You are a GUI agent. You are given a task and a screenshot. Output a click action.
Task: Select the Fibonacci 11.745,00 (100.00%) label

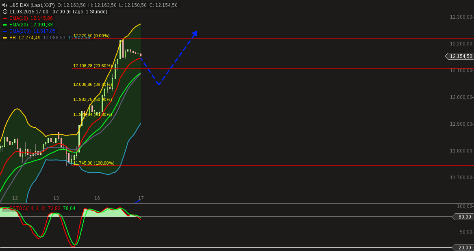(x=94, y=163)
